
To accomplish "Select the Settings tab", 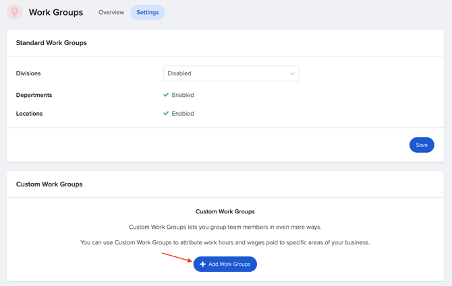I will click(x=148, y=12).
